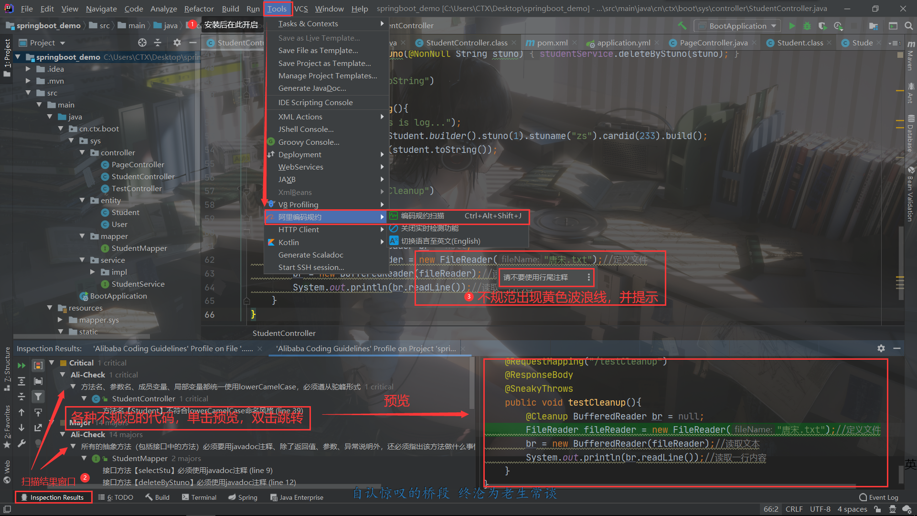
Task: Click the locate-file crosshair icon in Project panel
Action: (142, 43)
